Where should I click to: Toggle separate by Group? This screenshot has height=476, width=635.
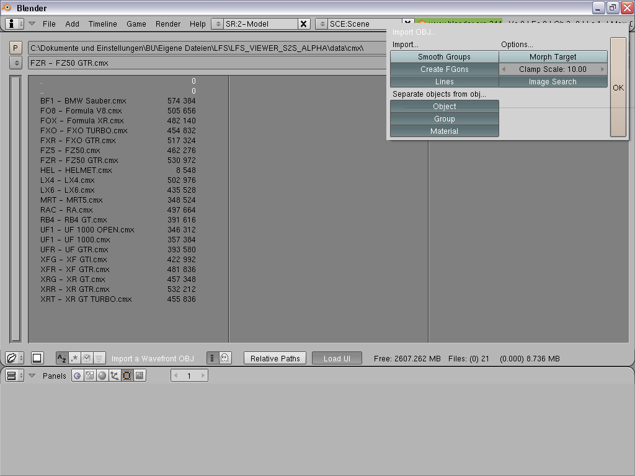[x=444, y=119]
